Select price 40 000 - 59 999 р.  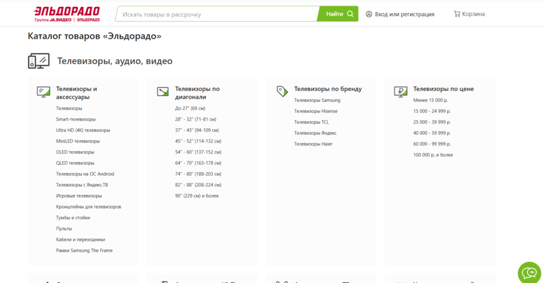[x=432, y=133]
